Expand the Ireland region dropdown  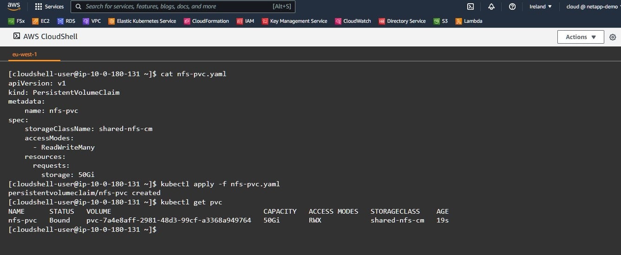pyautogui.click(x=540, y=7)
